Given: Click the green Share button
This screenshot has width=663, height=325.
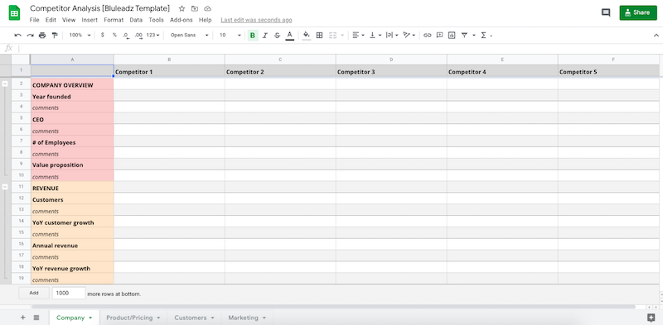Looking at the screenshot, I should (x=638, y=12).
